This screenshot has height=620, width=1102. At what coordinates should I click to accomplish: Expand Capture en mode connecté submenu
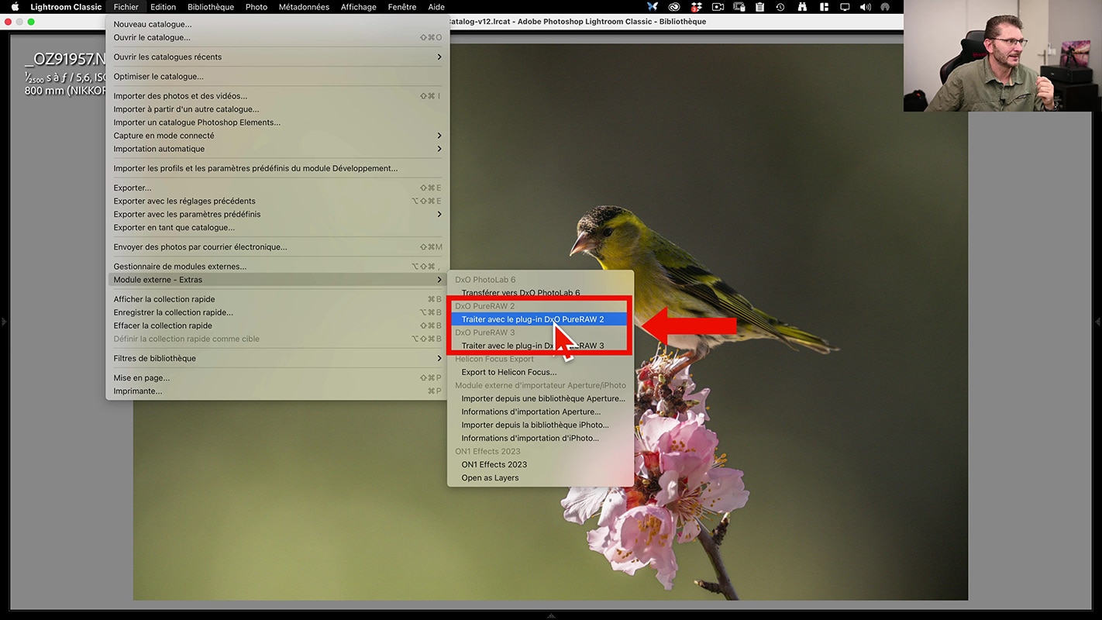pyautogui.click(x=277, y=136)
